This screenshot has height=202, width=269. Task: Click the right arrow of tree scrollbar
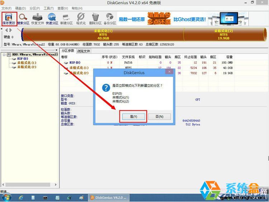click(56, 185)
